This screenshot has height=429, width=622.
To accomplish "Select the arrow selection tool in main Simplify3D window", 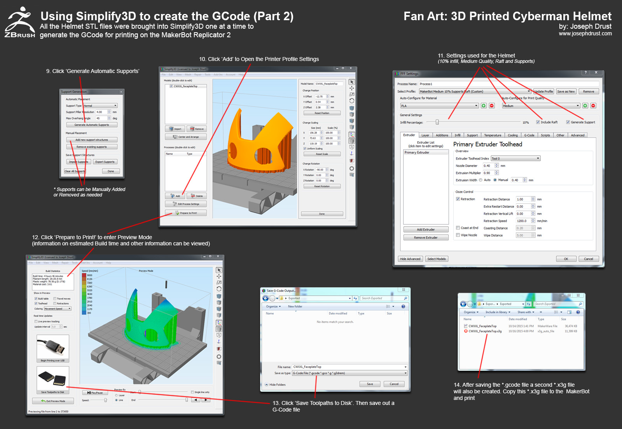I will 351,82.
